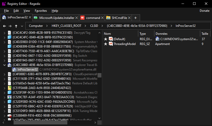Close the command tab
This screenshot has height=126, width=212.
click(x=102, y=18)
